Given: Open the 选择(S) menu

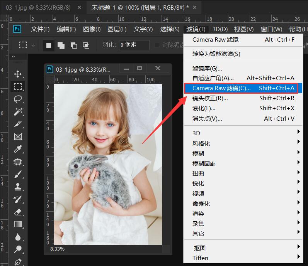Looking at the screenshot, I should [x=170, y=29].
